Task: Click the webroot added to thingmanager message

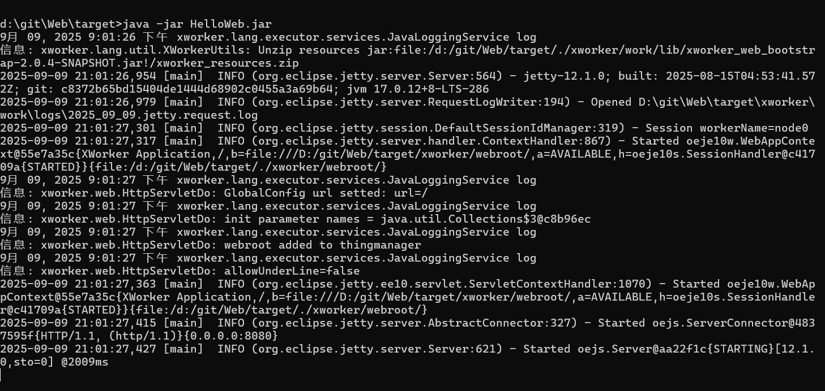Action: click(323, 245)
